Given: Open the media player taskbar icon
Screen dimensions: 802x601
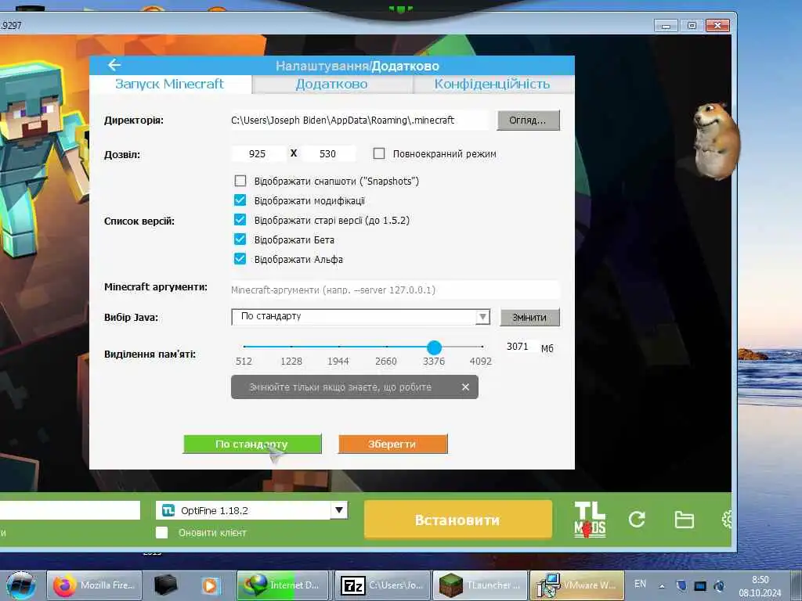Looking at the screenshot, I should pyautogui.click(x=210, y=585).
